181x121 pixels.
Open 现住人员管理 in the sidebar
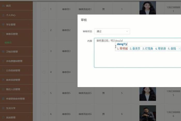(x=16, y=89)
